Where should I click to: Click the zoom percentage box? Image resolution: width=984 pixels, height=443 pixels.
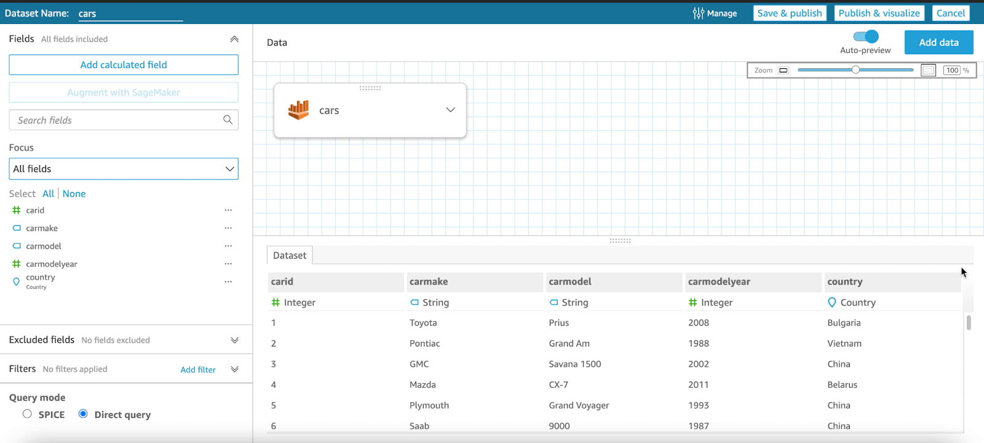[x=952, y=70]
